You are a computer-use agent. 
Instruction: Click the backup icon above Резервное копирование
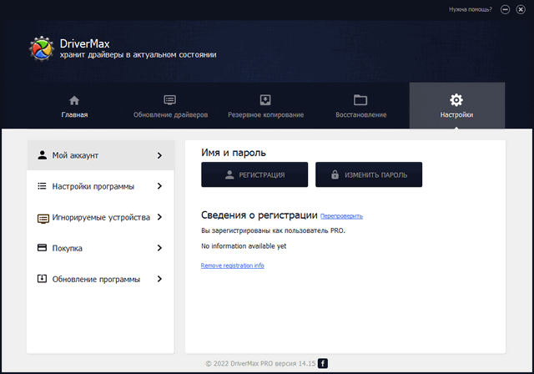[x=266, y=99]
